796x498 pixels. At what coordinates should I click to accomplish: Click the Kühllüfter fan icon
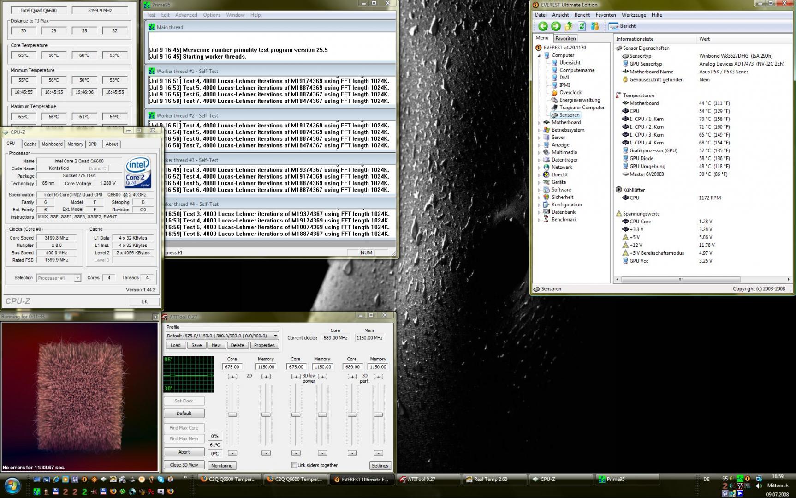619,190
